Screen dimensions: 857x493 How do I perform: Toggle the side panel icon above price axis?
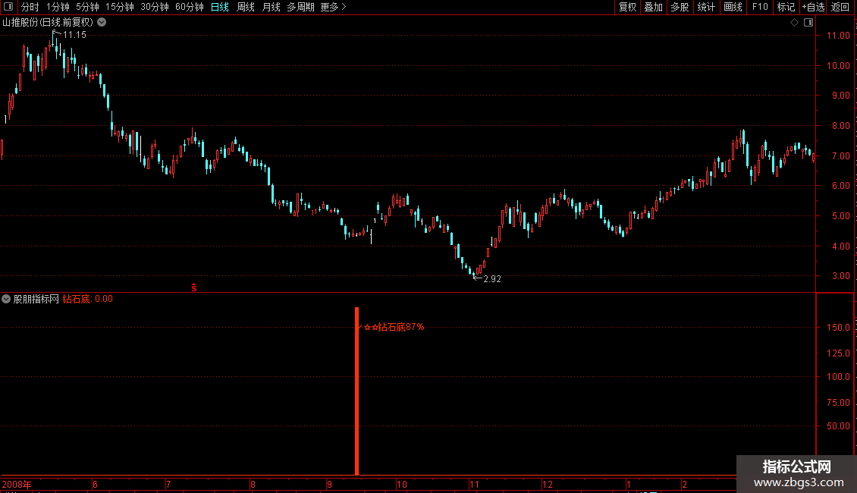808,23
